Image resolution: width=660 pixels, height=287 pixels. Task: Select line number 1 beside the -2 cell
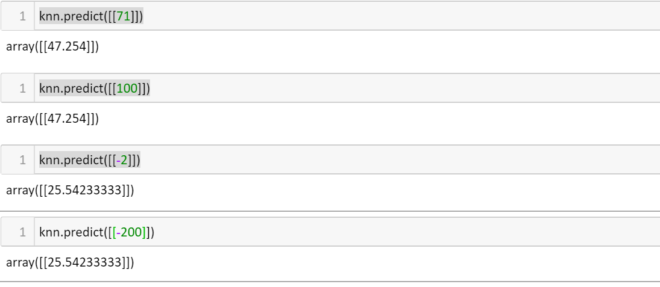(22, 160)
